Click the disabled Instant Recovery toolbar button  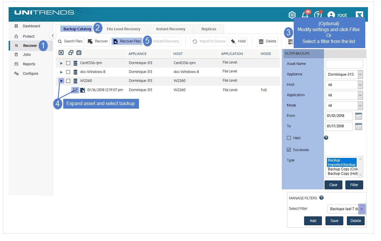point(166,41)
